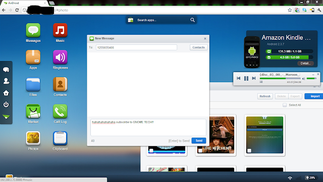Click the music playback progress bar
The image size is (323, 182).
coord(280,79)
